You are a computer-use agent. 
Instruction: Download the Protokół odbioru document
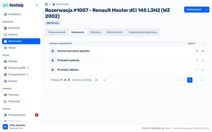[203, 70]
